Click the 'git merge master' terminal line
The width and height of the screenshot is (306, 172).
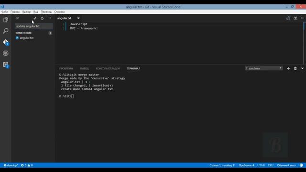(x=79, y=75)
